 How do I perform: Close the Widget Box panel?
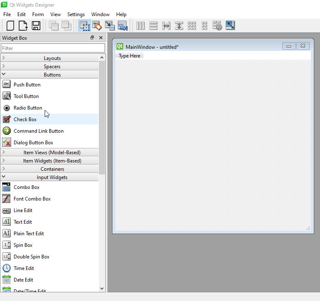(101, 38)
